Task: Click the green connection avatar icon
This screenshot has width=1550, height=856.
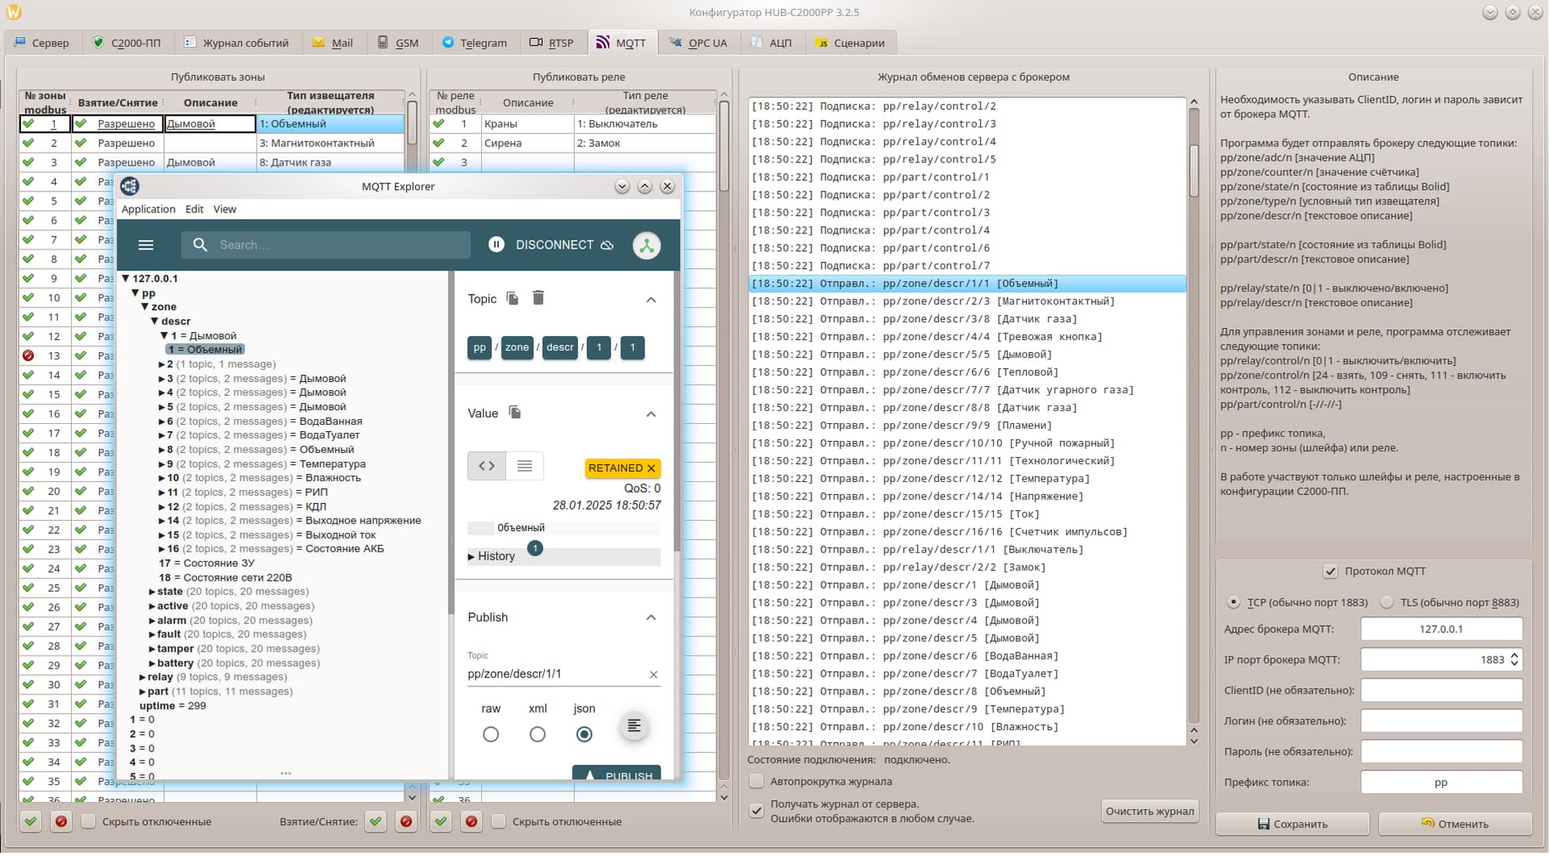Action: 646,245
